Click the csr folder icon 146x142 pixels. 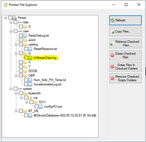coord(30,98)
